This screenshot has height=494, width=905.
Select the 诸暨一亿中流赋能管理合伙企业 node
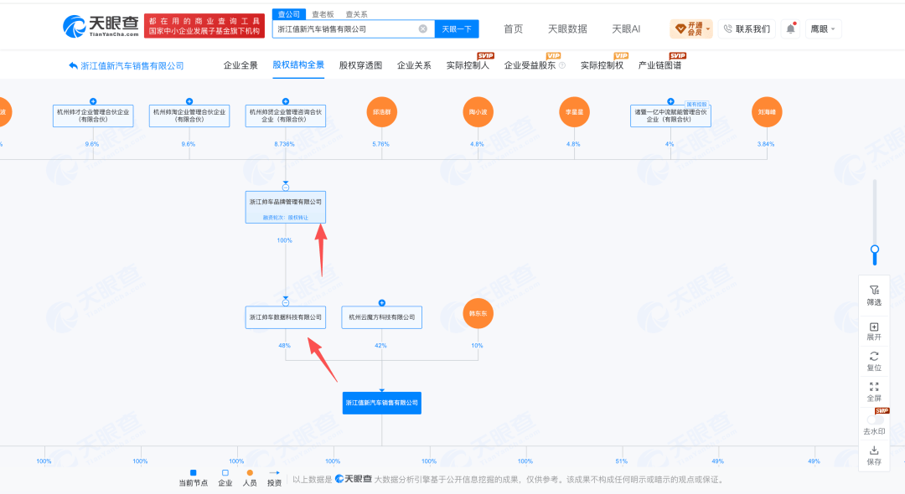click(x=670, y=116)
